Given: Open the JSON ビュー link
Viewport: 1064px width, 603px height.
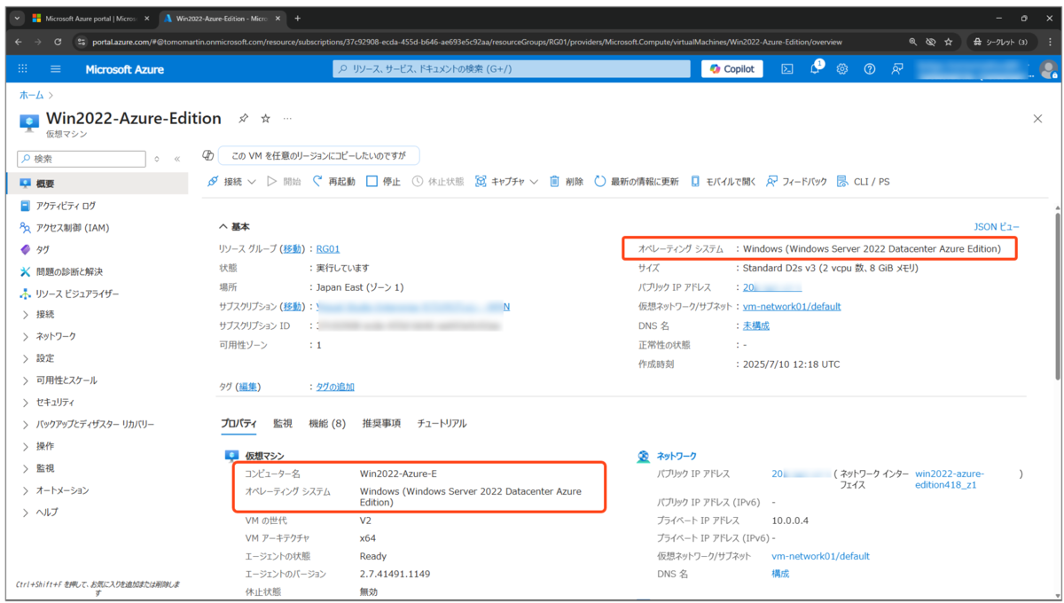Looking at the screenshot, I should pyautogui.click(x=997, y=227).
